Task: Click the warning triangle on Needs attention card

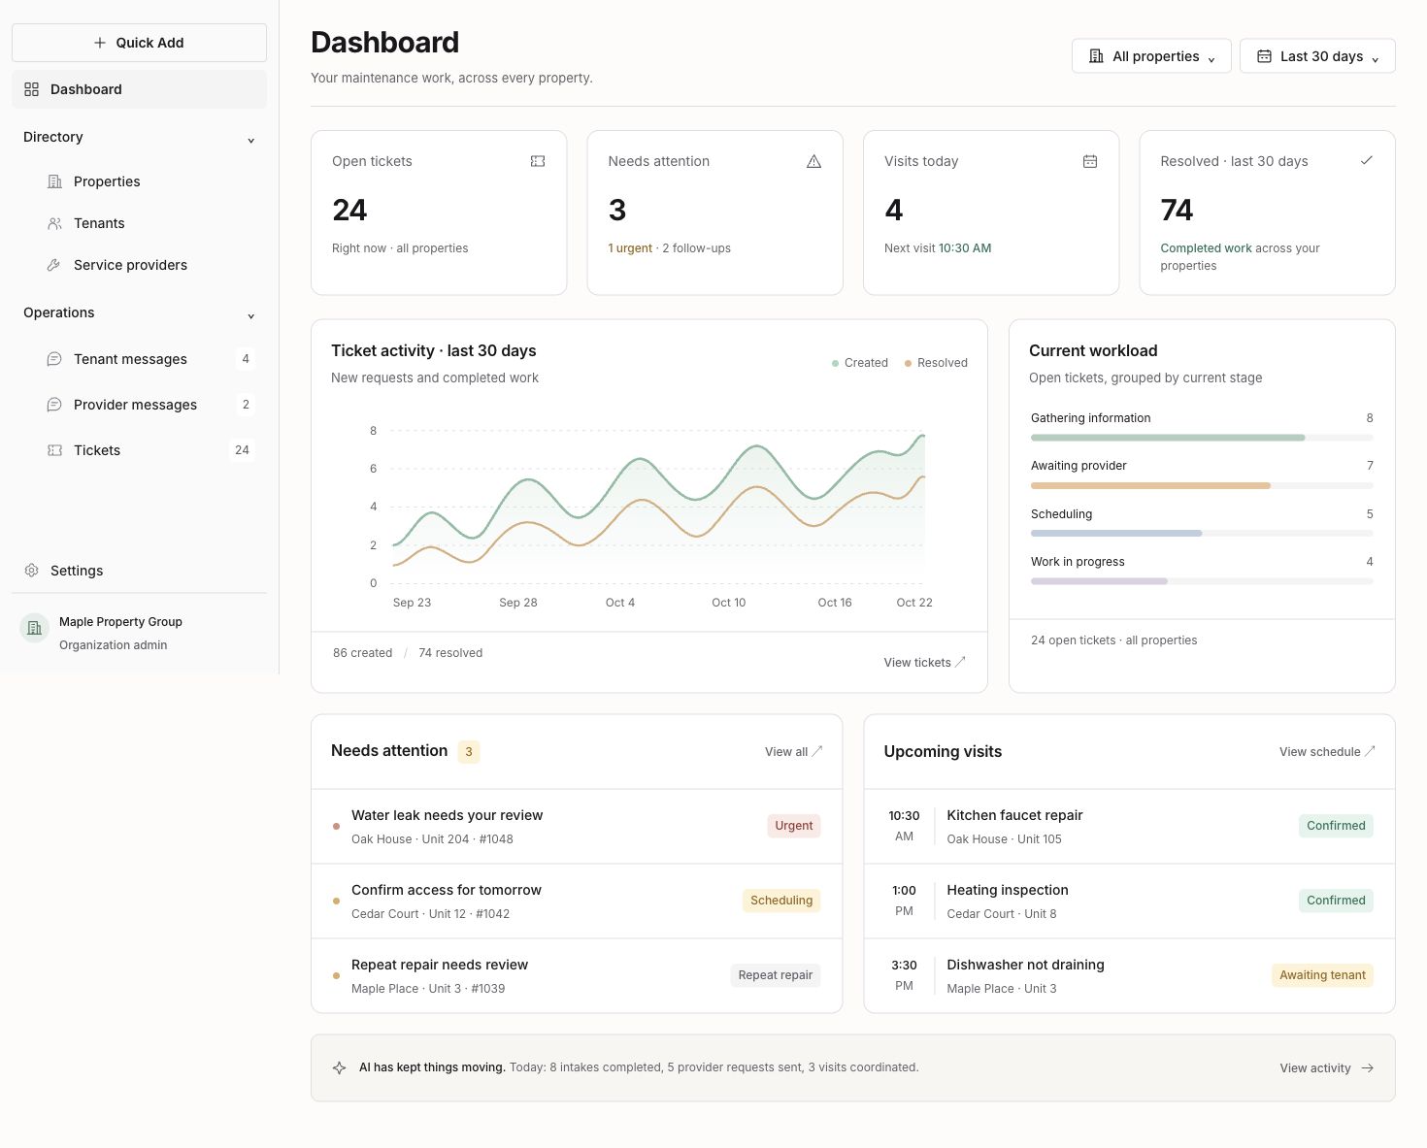Action: point(813,161)
